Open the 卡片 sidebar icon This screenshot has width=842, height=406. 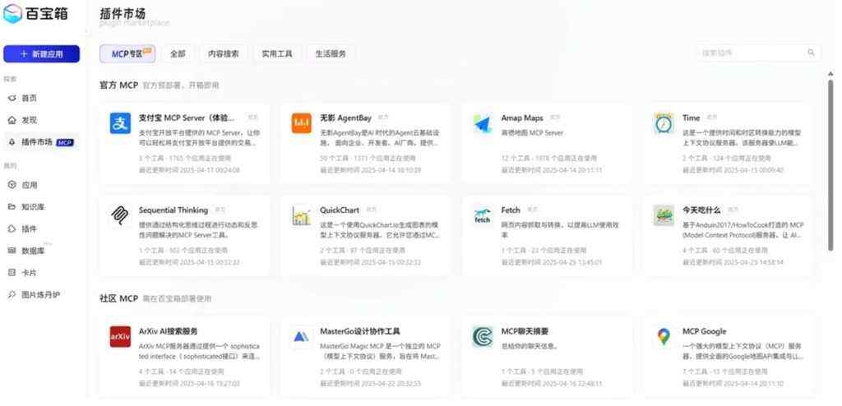12,273
